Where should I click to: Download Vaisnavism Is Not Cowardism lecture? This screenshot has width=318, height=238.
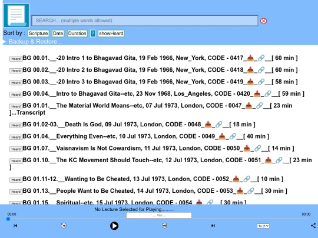coord(247,148)
